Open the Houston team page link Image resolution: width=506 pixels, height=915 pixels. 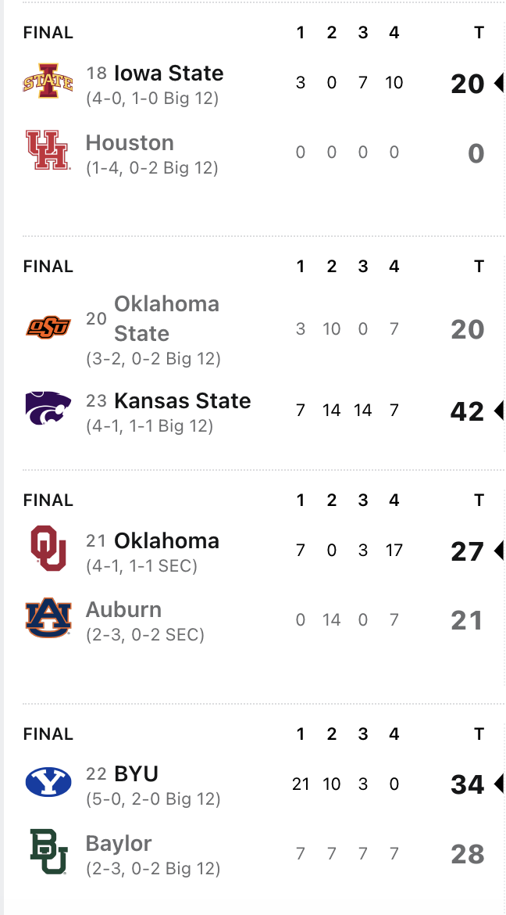pyautogui.click(x=130, y=143)
